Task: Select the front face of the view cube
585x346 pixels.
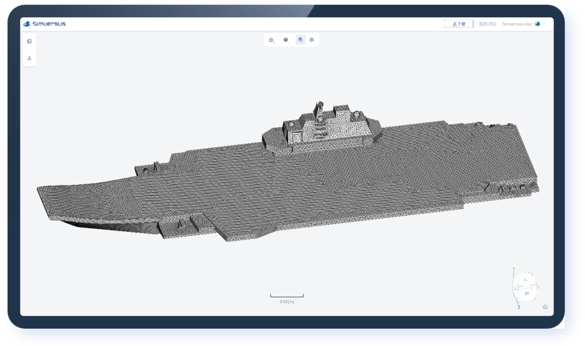Action: (x=526, y=294)
